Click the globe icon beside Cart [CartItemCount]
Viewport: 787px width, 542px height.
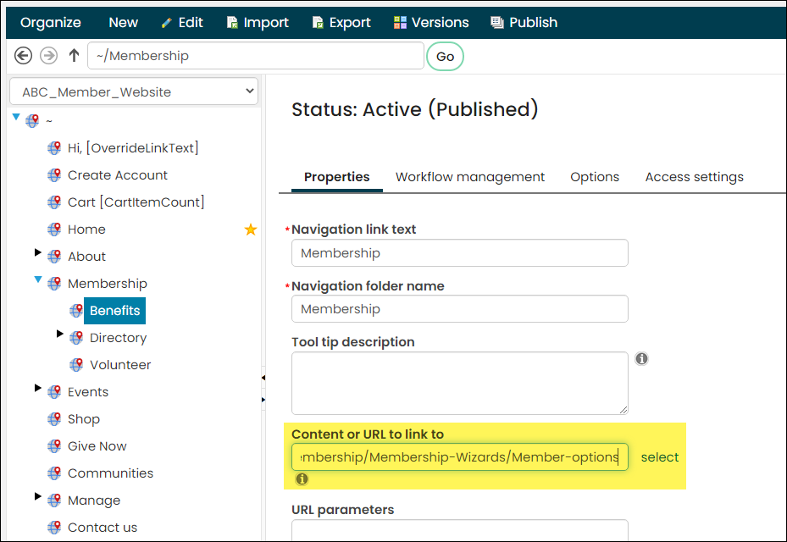(54, 202)
